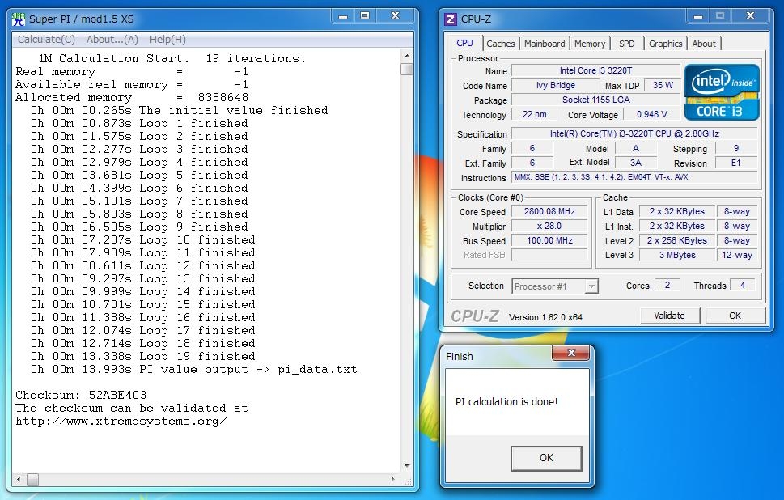Click the 'http://www.xtremesystems.org/' line in Super PI
The width and height of the screenshot is (784, 500).
121,422
